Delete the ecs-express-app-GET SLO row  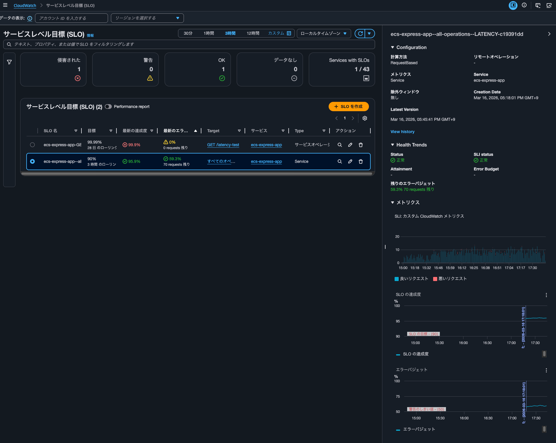click(x=360, y=145)
